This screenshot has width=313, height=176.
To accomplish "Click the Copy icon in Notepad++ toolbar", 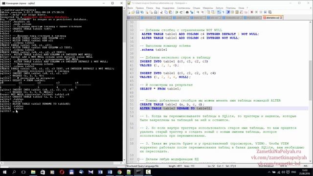I will point(166,12).
